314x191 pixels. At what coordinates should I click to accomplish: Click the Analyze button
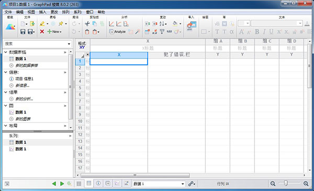tap(117, 31)
